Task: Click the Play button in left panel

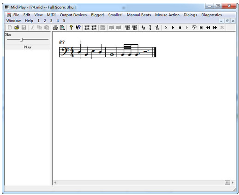Action: [x=28, y=47]
